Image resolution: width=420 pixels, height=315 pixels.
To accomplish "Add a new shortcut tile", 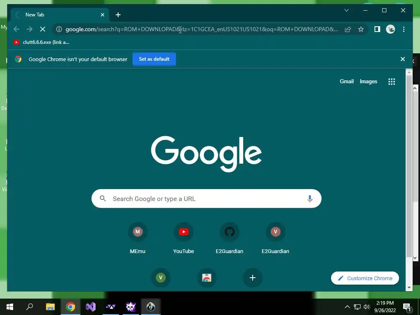I will point(252,278).
